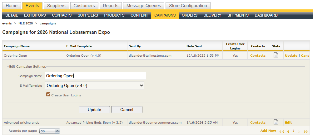Edit the Advanced pricing ends campaign
The image size is (313, 138).
click(x=288, y=122)
